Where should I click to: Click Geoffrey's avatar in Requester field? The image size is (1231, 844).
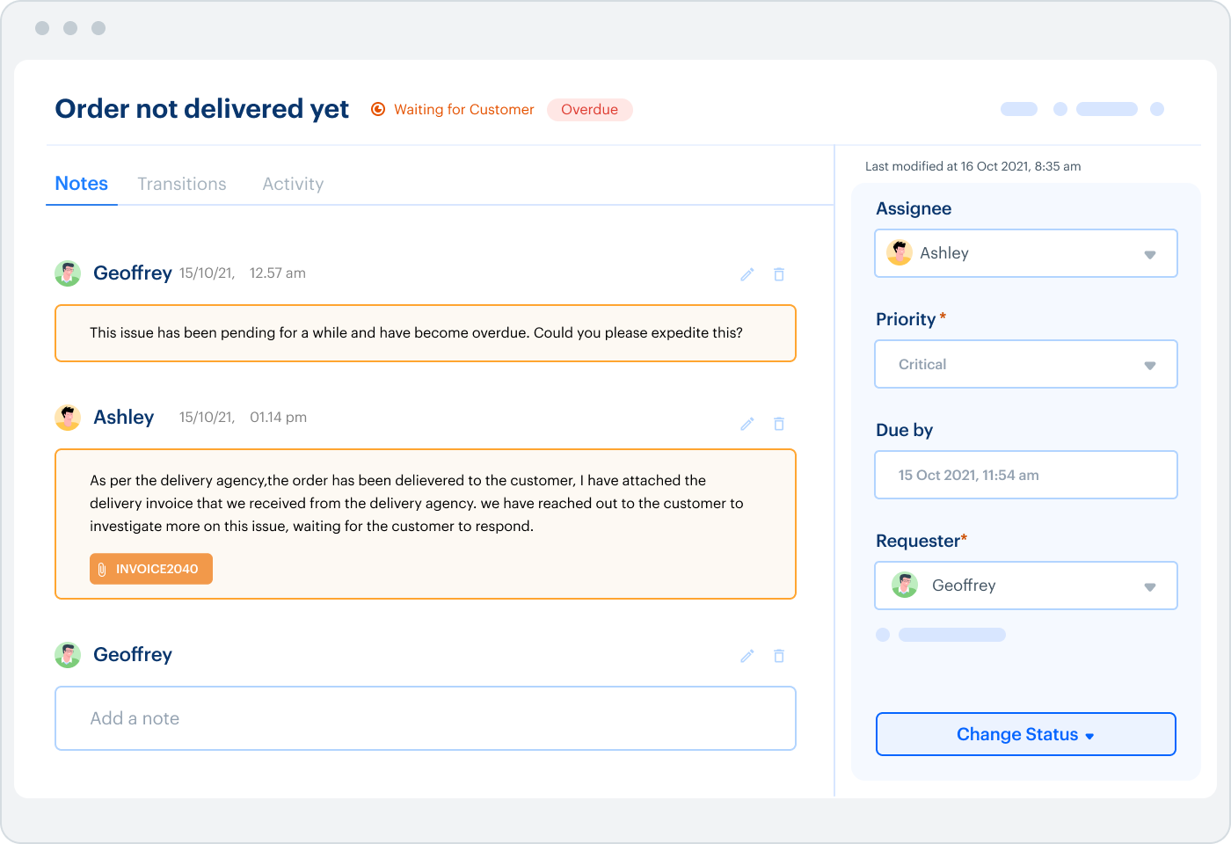(x=905, y=585)
